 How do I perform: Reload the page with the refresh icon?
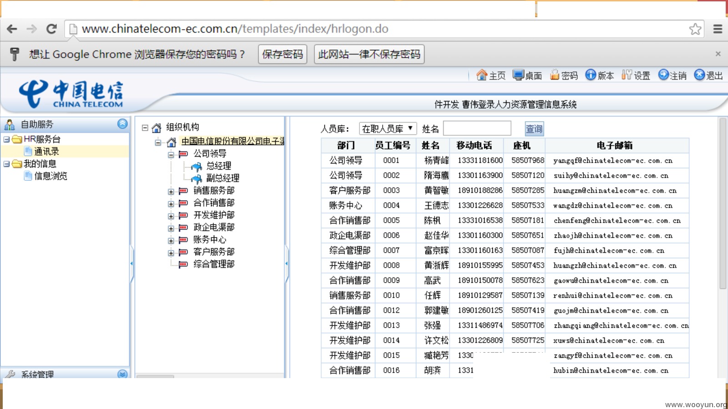pos(51,29)
